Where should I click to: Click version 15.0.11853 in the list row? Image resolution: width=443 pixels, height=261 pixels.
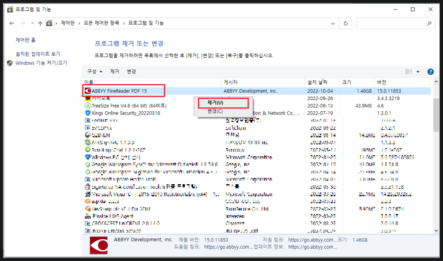389,91
